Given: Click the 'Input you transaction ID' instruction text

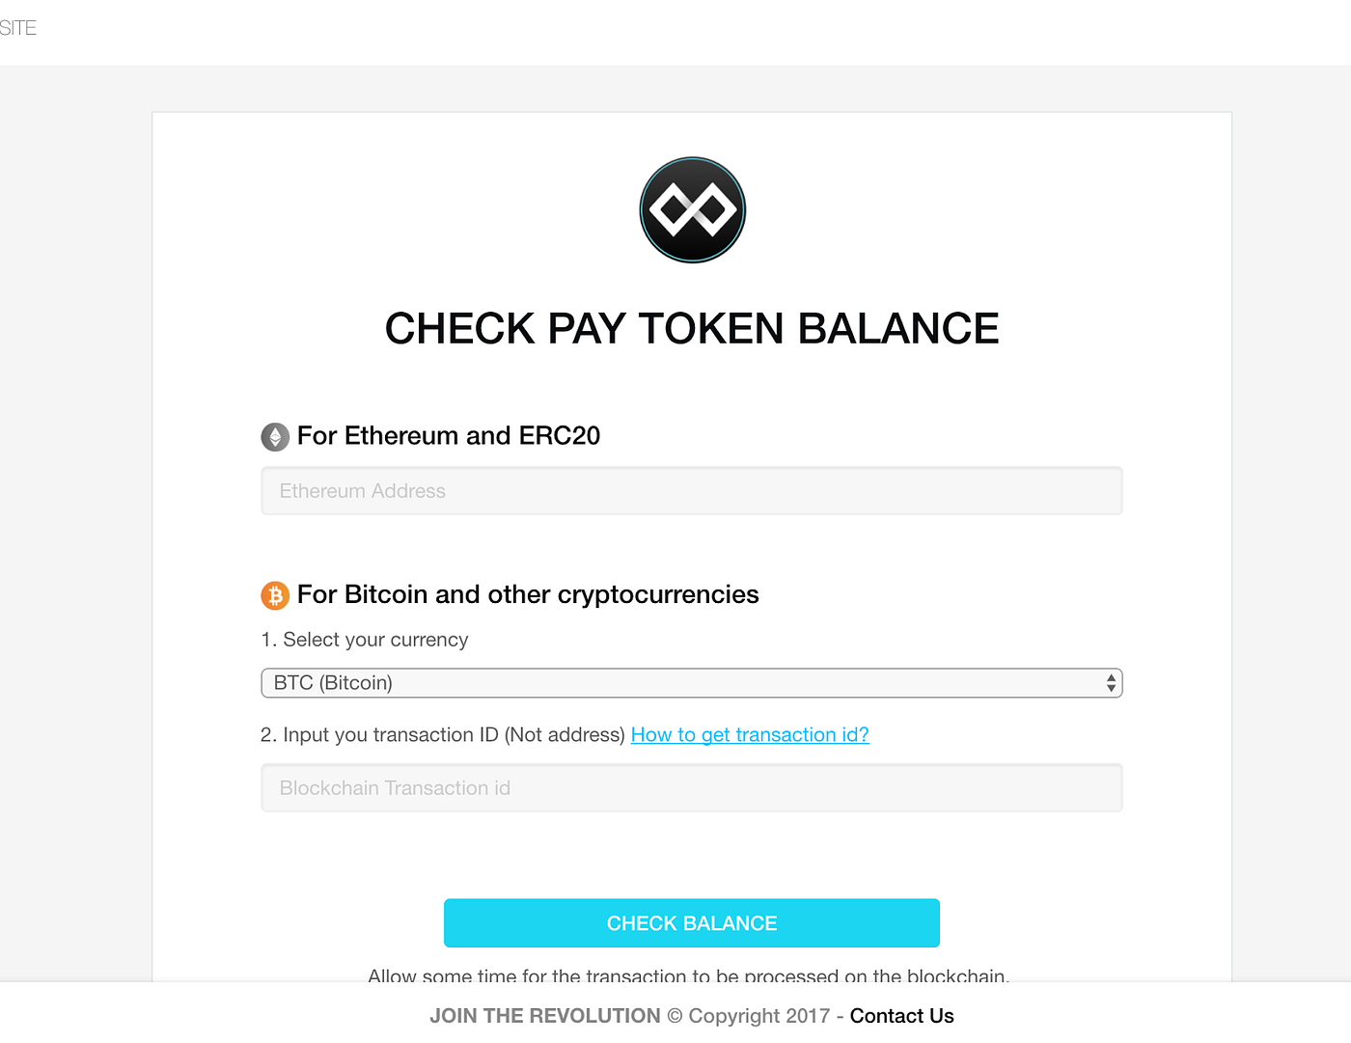Looking at the screenshot, I should click(444, 734).
